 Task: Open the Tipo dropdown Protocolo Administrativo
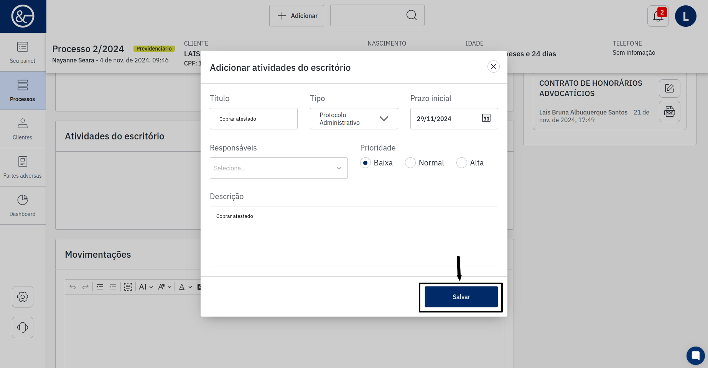(354, 119)
